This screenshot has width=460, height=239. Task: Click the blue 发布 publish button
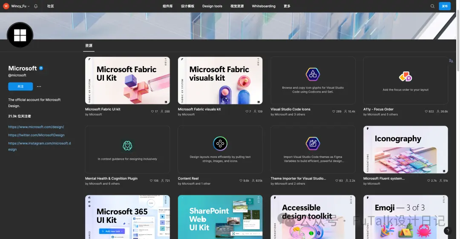(445, 6)
